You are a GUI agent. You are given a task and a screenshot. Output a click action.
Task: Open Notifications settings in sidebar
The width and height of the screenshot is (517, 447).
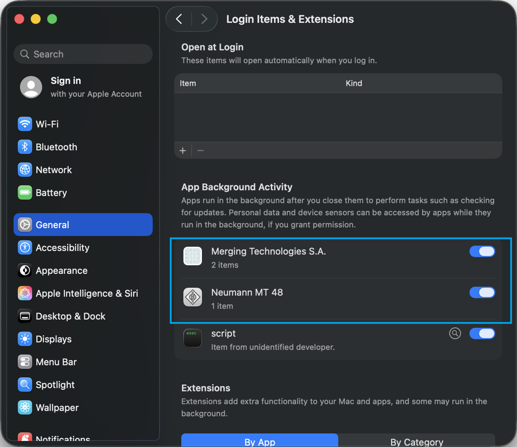click(x=83, y=437)
